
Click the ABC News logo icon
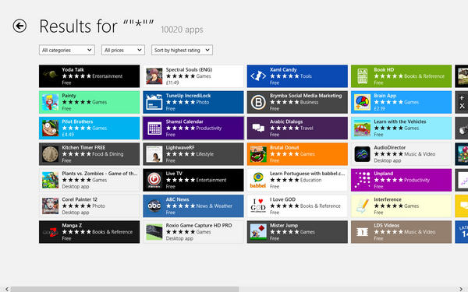coord(154,206)
